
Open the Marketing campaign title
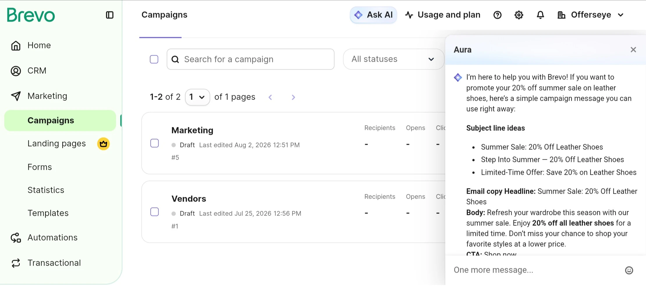tap(192, 130)
